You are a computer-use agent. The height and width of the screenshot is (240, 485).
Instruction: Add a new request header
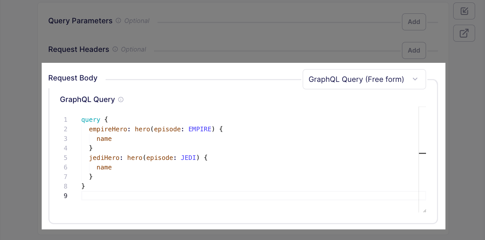[414, 50]
